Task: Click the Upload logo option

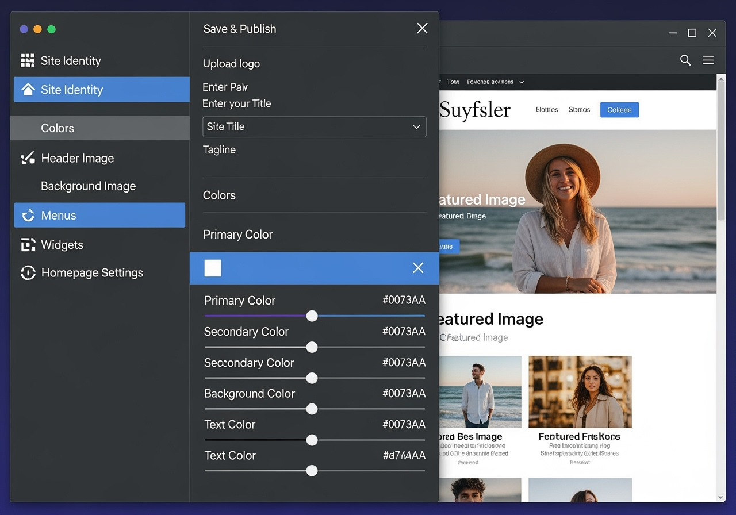Action: tap(231, 64)
